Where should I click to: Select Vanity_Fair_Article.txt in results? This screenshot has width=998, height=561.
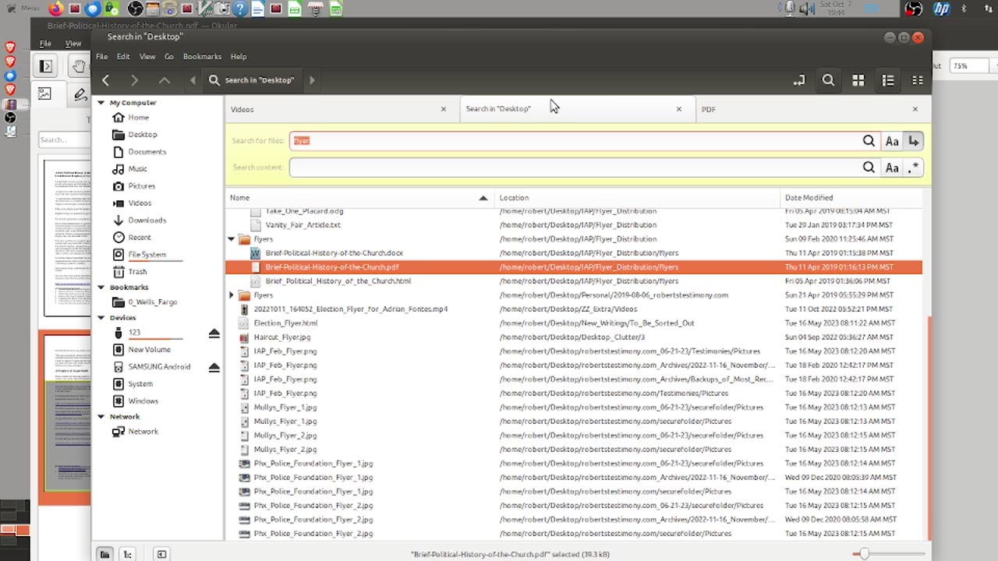click(303, 225)
